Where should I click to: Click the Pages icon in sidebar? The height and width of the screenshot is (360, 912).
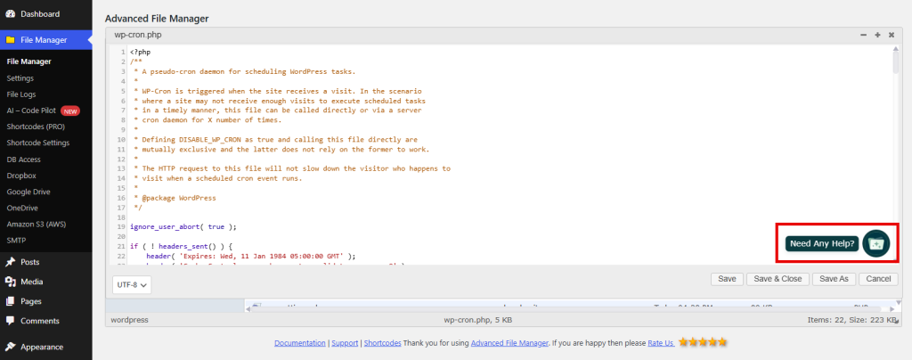[10, 301]
